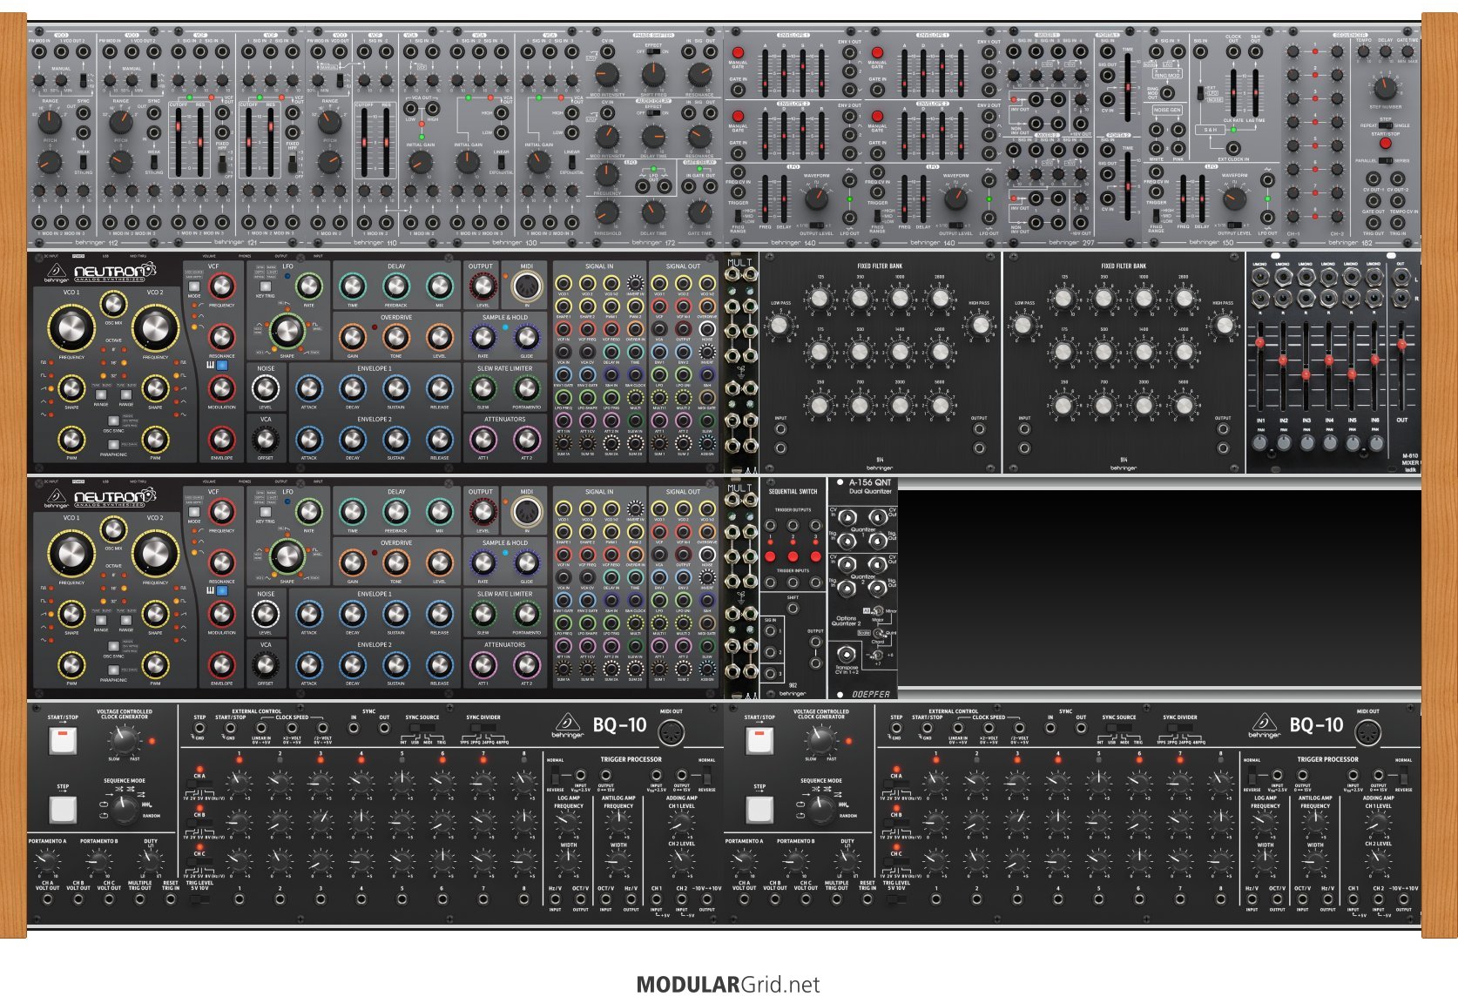
Task: Click DELAY FEEDBACK knob on upper Neutron
Action: tap(395, 286)
